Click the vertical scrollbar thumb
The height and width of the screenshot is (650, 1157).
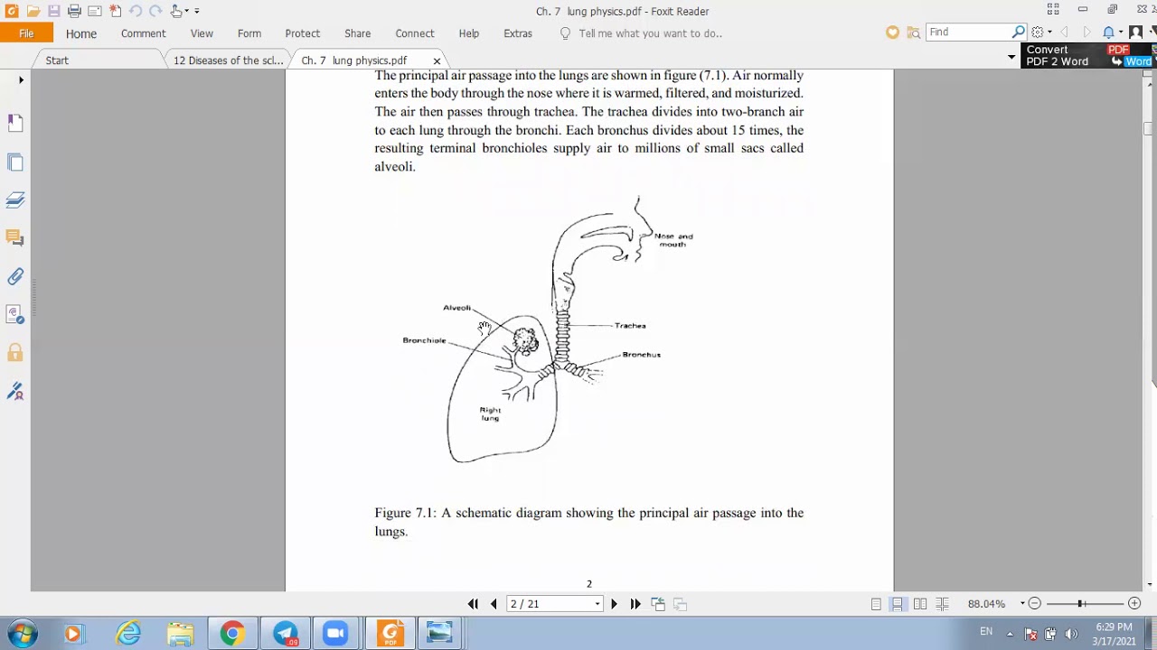click(x=1149, y=128)
